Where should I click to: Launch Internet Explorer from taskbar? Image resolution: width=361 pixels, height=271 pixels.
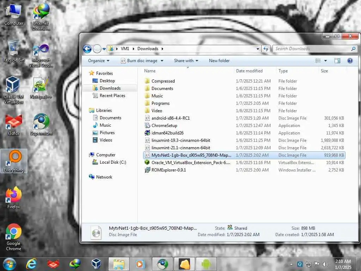(31, 264)
